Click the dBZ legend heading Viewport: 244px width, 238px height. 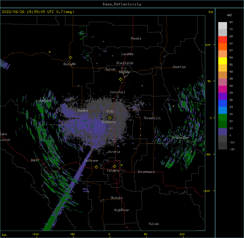coord(229,15)
